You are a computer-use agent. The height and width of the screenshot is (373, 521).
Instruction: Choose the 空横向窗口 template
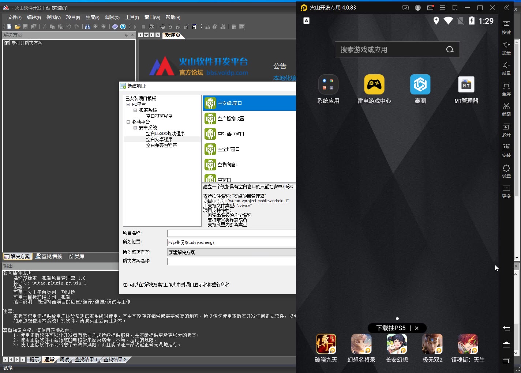click(x=249, y=165)
